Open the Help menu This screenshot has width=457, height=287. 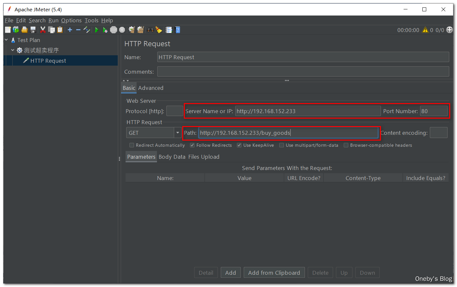107,20
